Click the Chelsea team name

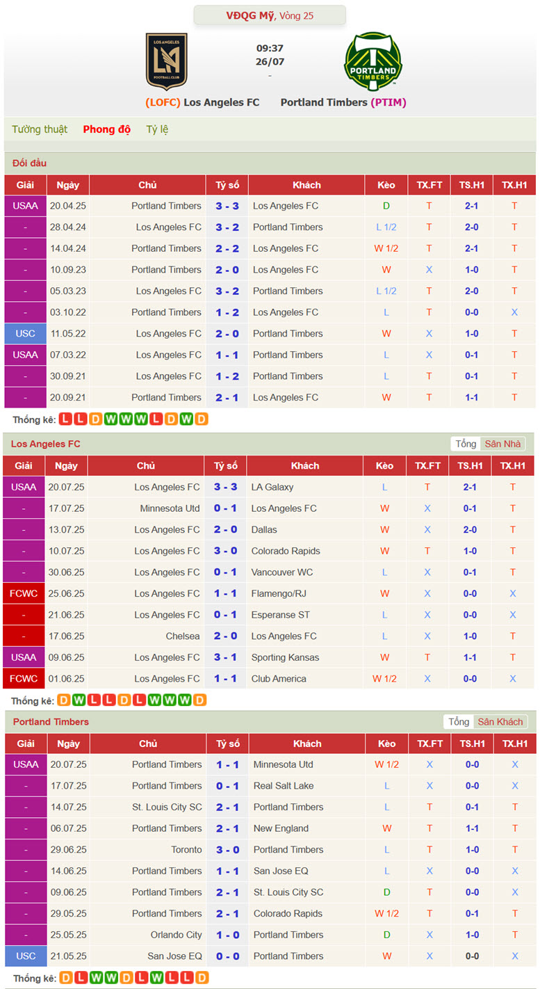183,636
